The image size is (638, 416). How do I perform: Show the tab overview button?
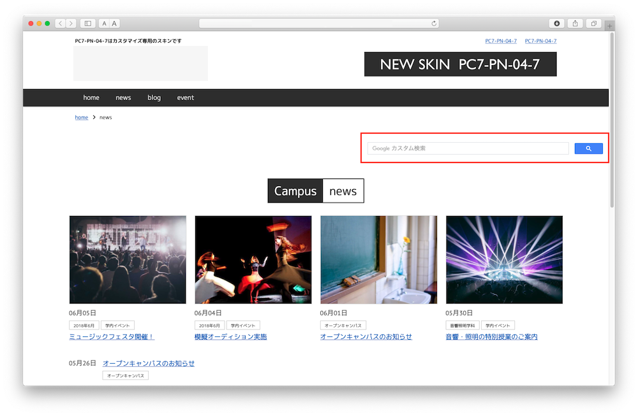click(593, 24)
